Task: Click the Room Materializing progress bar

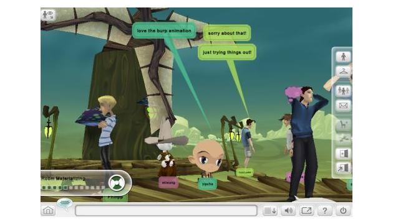Action: (74, 187)
